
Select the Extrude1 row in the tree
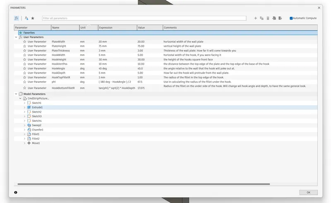click(x=37, y=107)
